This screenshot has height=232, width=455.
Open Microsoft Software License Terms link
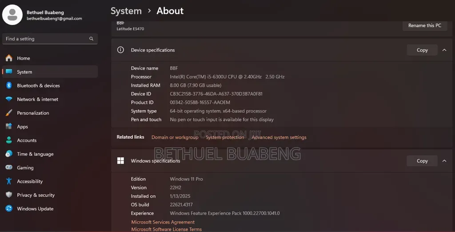pos(166,229)
